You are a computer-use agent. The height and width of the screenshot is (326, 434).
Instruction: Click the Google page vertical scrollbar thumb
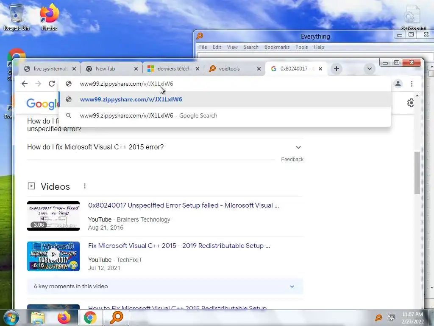pos(417,173)
